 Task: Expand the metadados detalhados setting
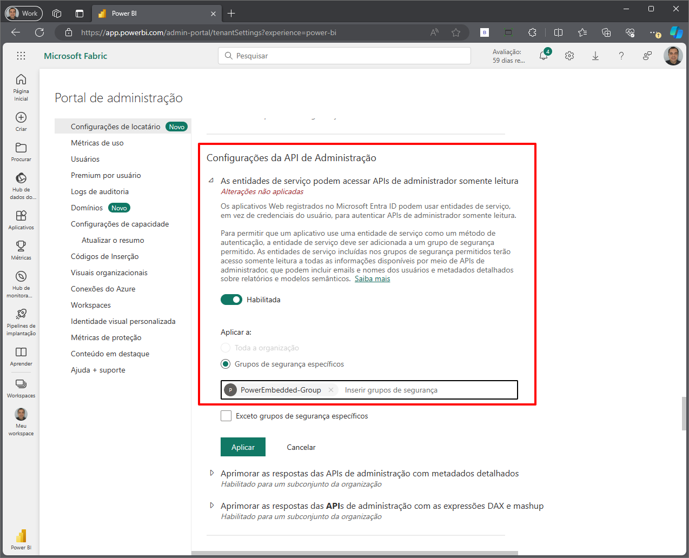(x=211, y=473)
